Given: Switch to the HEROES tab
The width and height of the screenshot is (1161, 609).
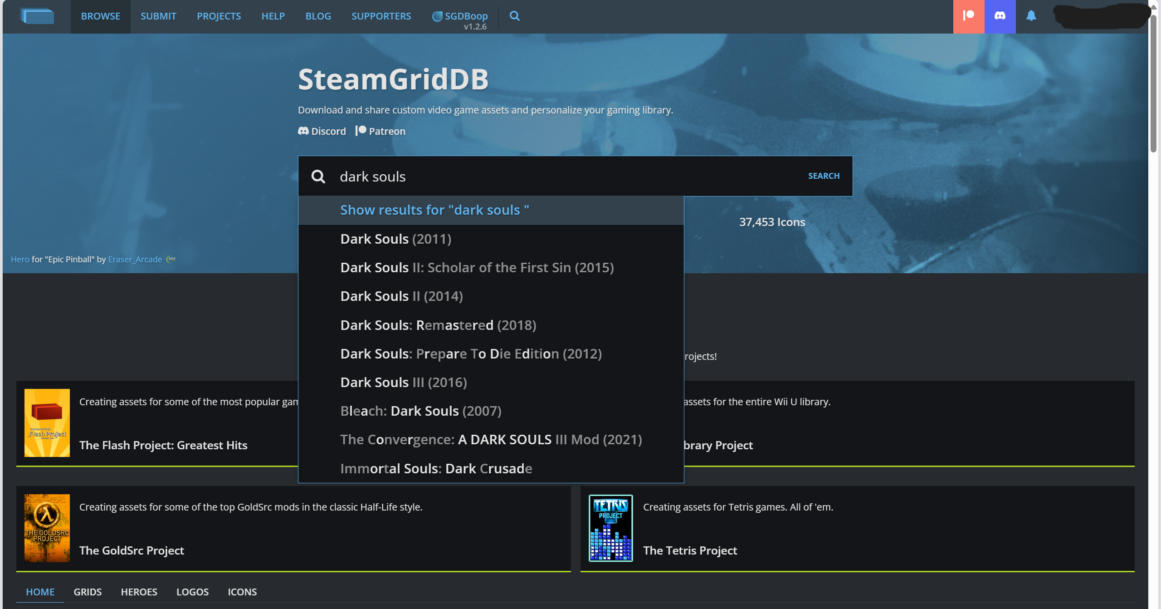Looking at the screenshot, I should (139, 592).
